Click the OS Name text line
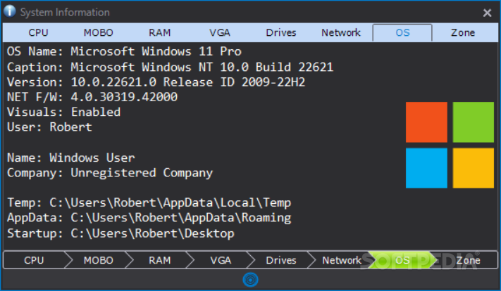The height and width of the screenshot is (291, 501). [124, 51]
